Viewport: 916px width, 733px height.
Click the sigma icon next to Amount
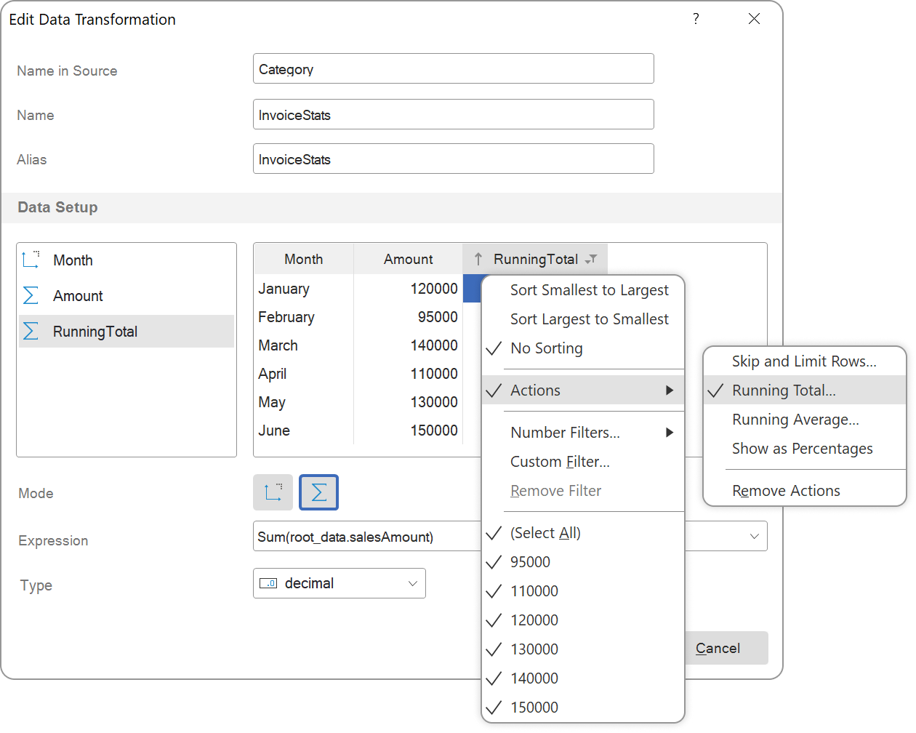(31, 295)
